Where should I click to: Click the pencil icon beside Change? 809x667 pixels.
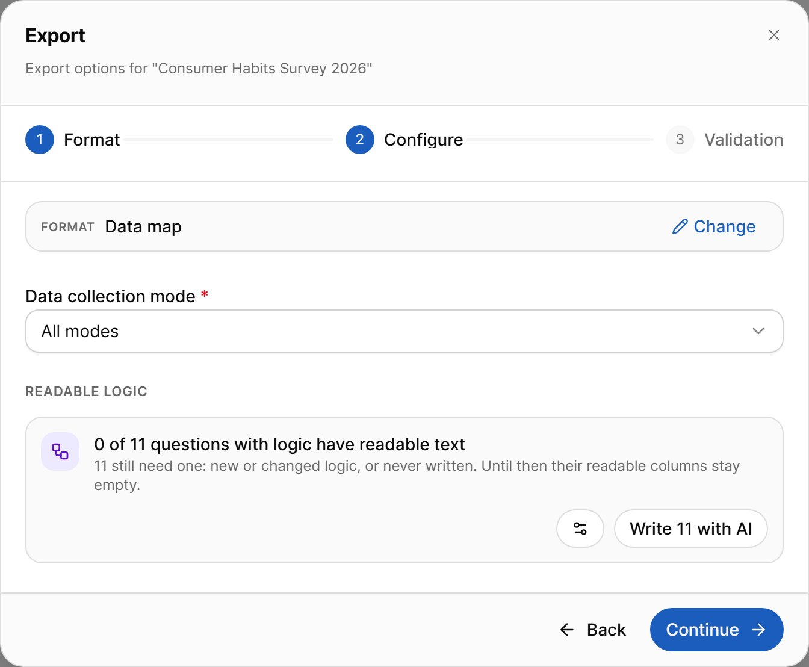coord(680,226)
